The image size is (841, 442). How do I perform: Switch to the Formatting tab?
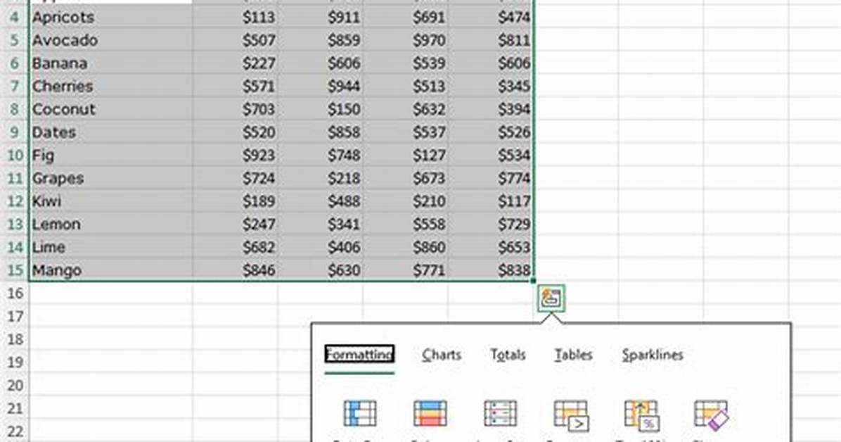click(359, 355)
